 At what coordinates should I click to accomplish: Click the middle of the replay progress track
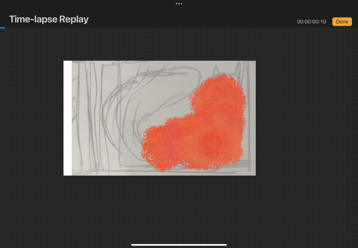coord(179,28)
